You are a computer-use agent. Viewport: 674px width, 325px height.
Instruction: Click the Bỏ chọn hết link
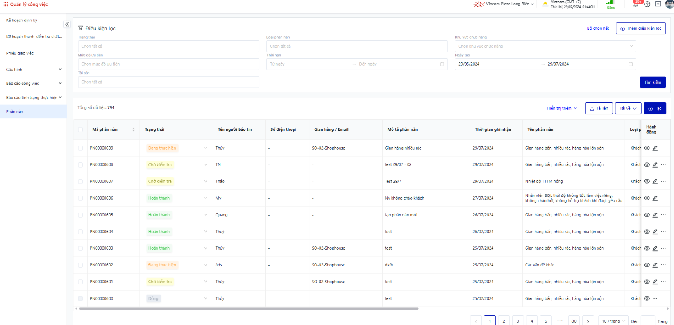click(x=598, y=28)
